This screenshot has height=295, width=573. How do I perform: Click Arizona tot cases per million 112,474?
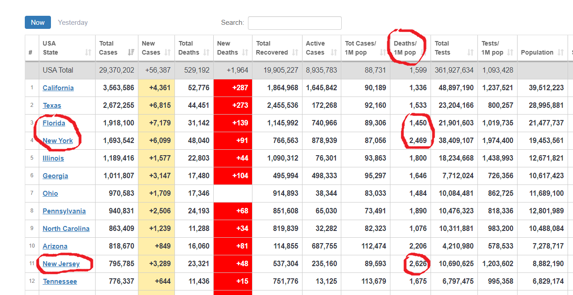click(x=374, y=246)
